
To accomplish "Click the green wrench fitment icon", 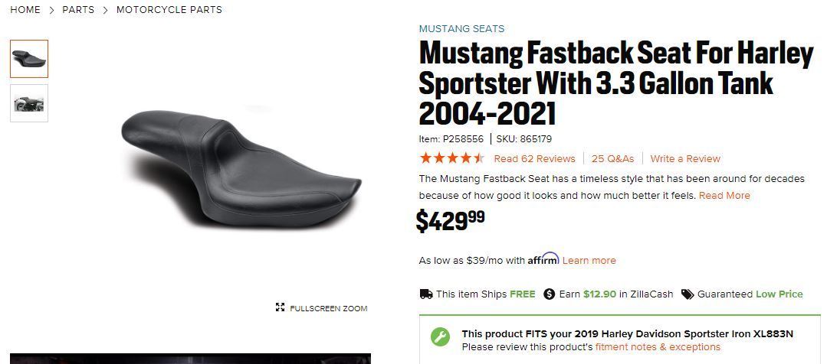I will (x=440, y=337).
